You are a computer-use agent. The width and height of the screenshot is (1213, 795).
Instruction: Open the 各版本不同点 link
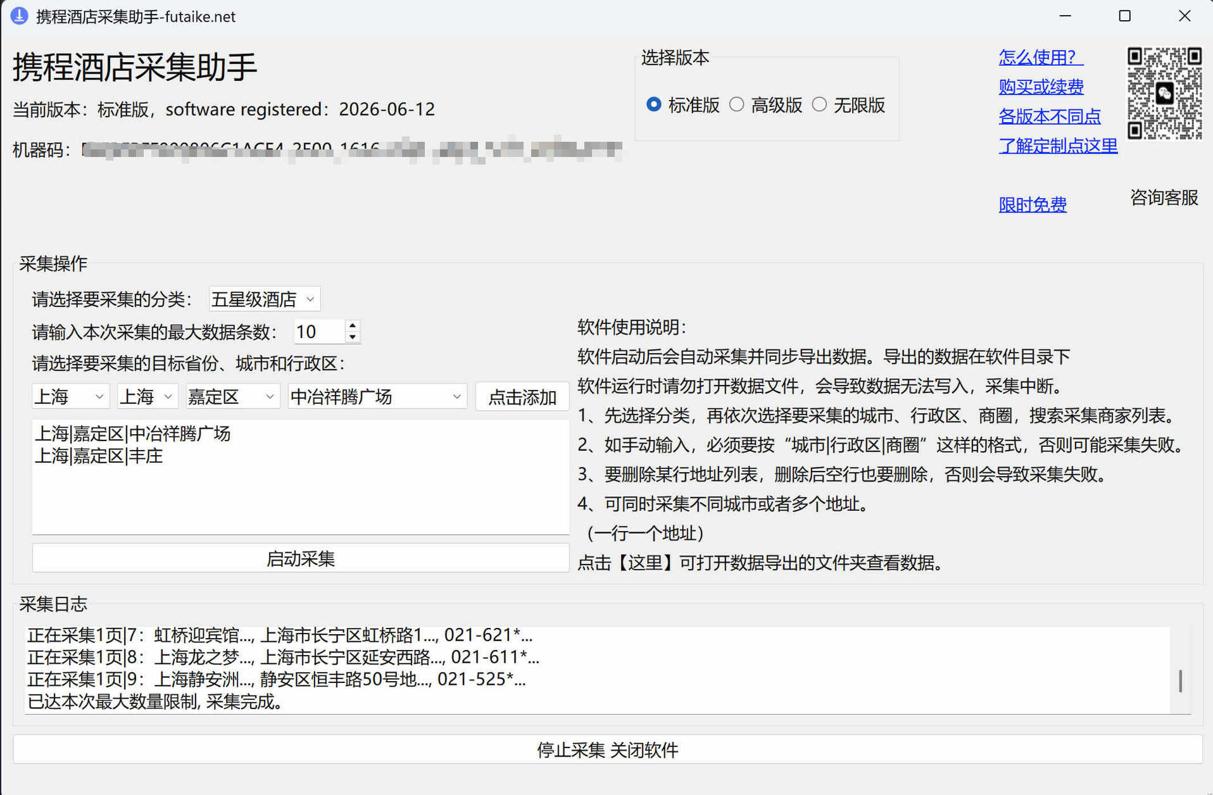tap(1050, 116)
